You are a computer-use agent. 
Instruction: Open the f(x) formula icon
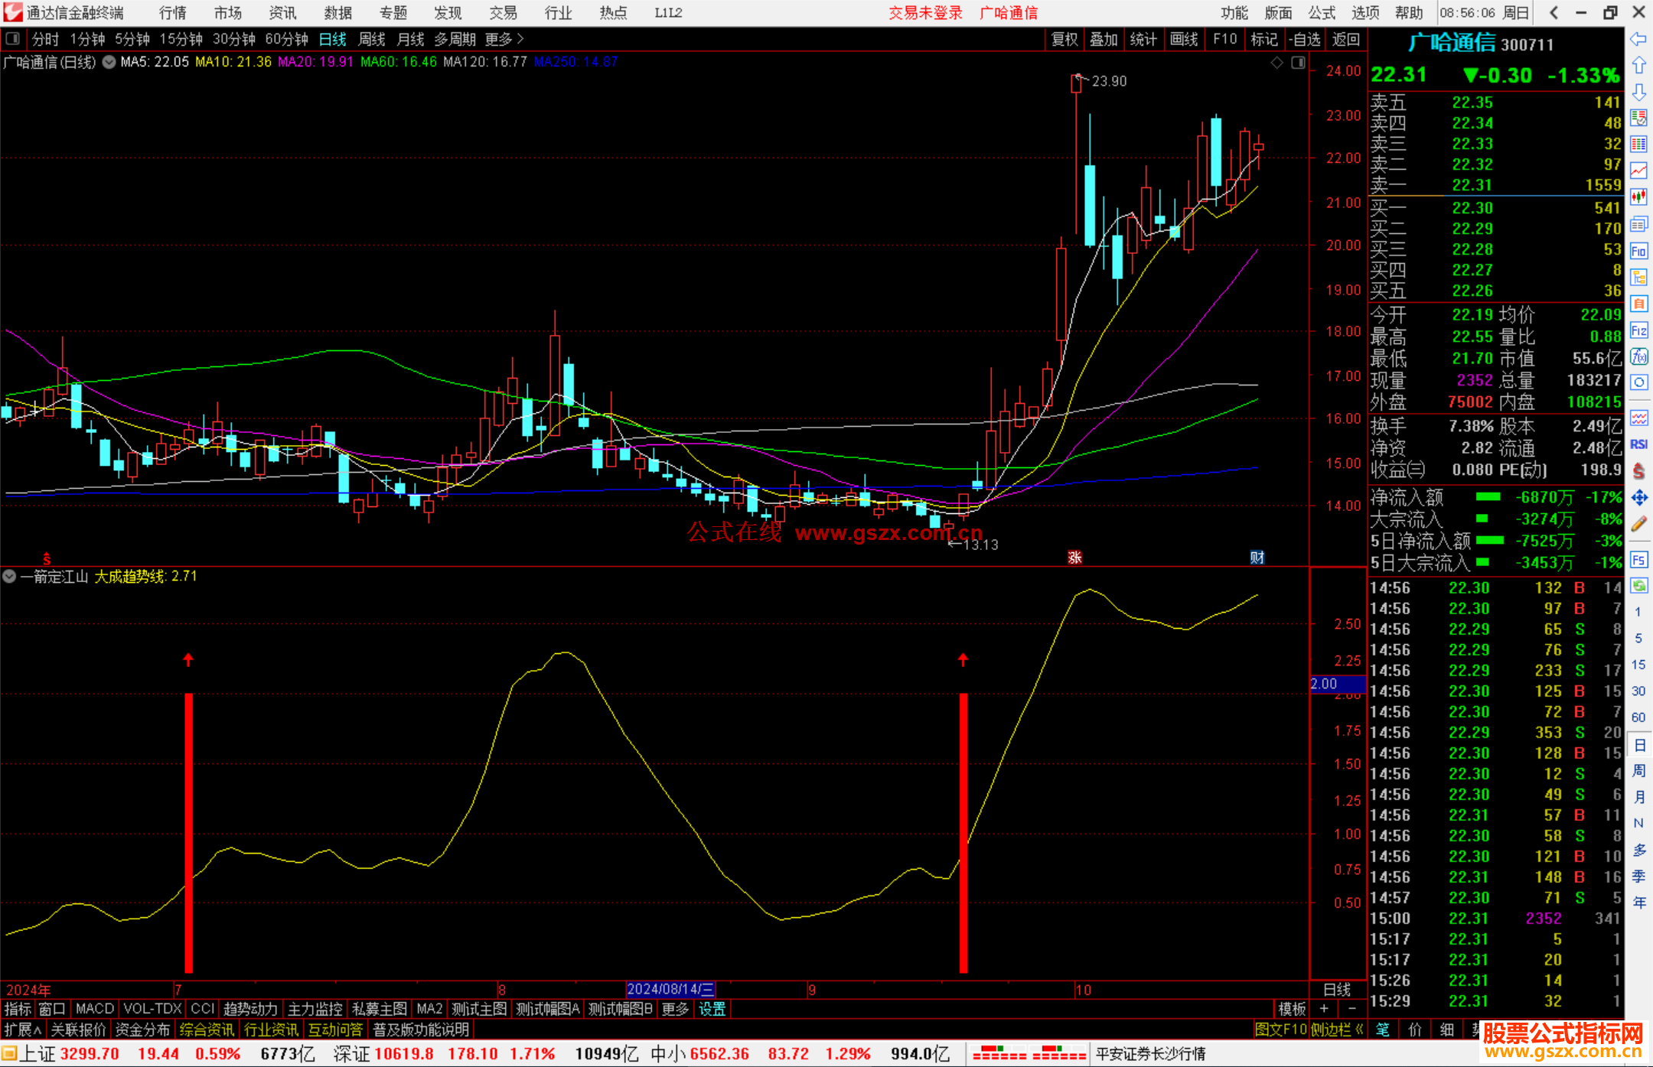point(1638,356)
